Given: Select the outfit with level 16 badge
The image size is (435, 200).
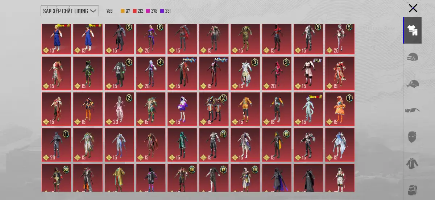Looking at the screenshot, I should pyautogui.click(x=245, y=178).
